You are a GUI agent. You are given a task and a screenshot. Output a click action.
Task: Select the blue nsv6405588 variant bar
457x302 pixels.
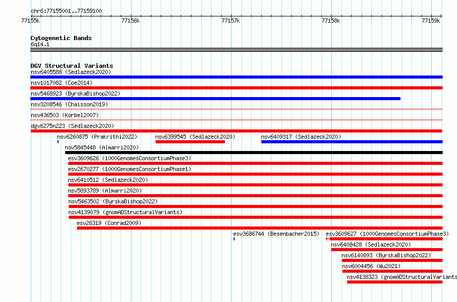click(236, 77)
